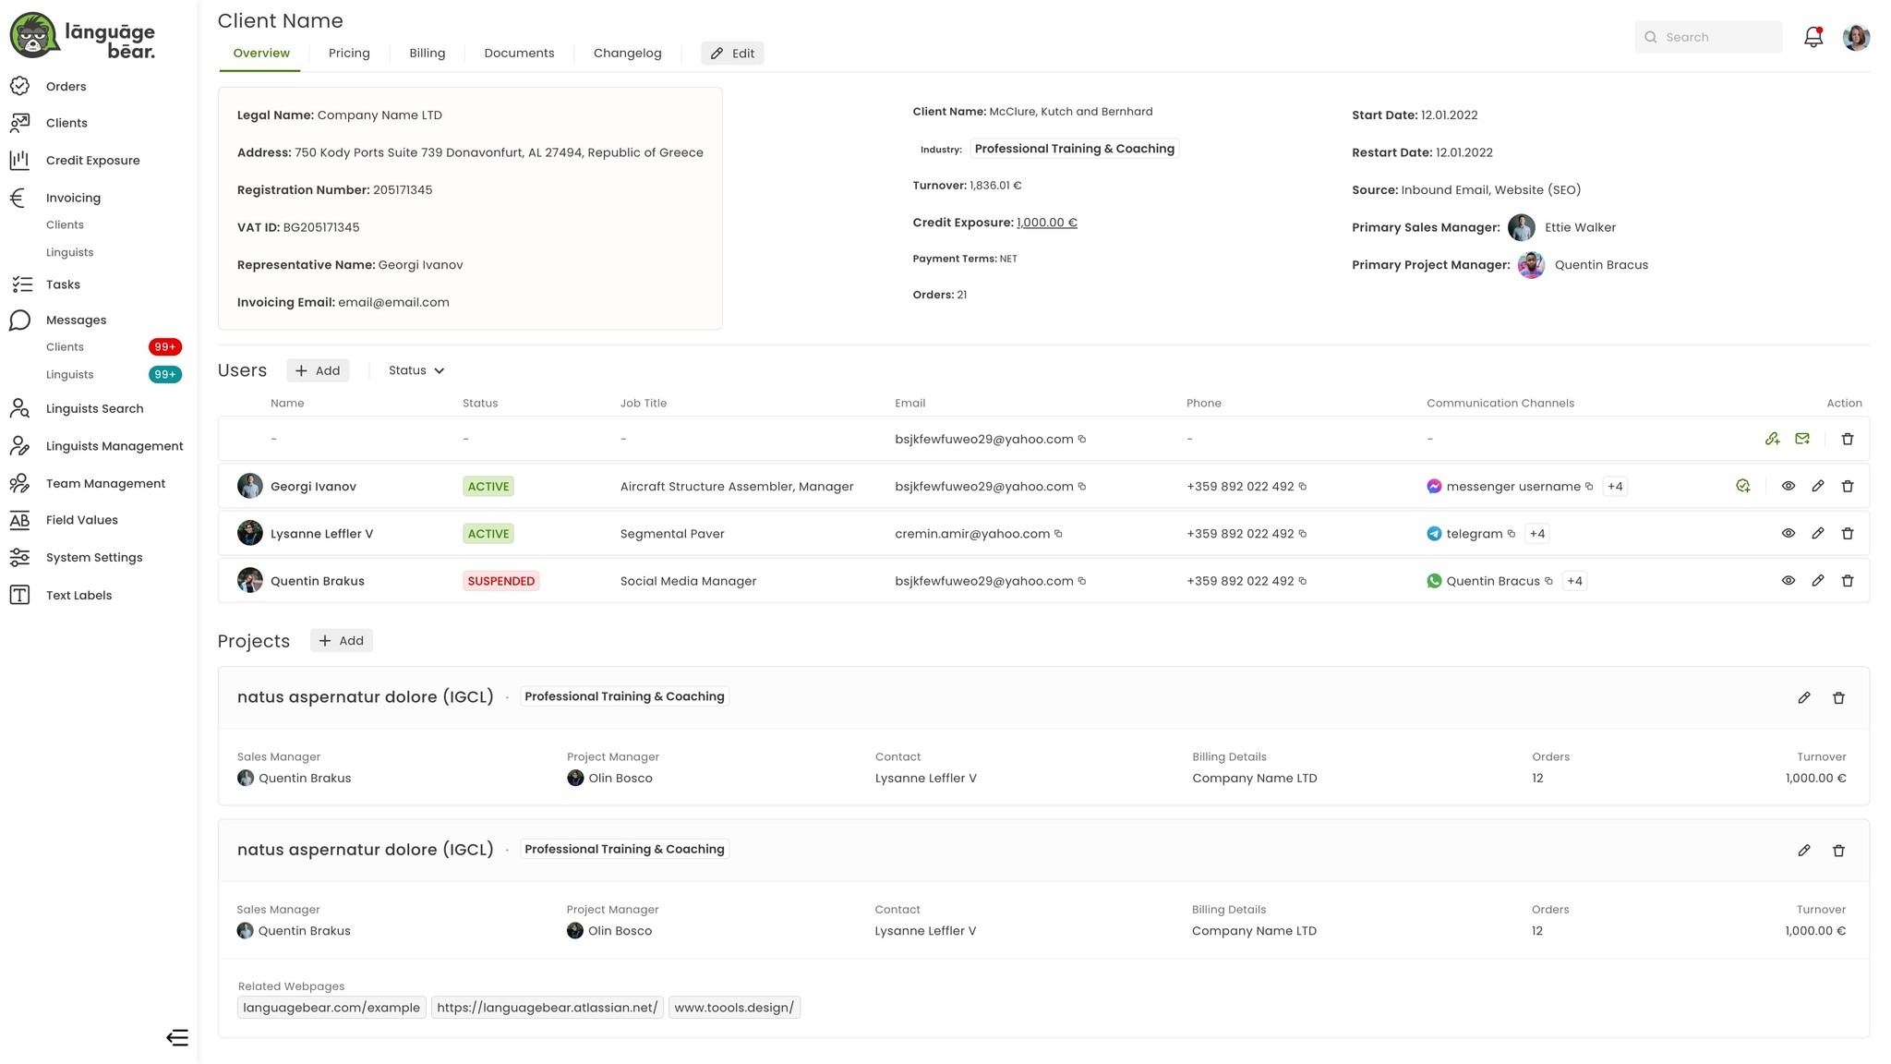Viewport: 1891px width, 1064px height.
Task: View Lysanne Leffler V with eye icon
Action: [1788, 534]
